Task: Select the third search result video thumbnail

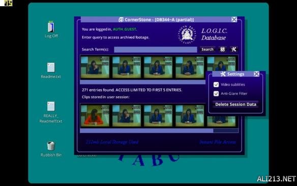Action: (x=158, y=67)
